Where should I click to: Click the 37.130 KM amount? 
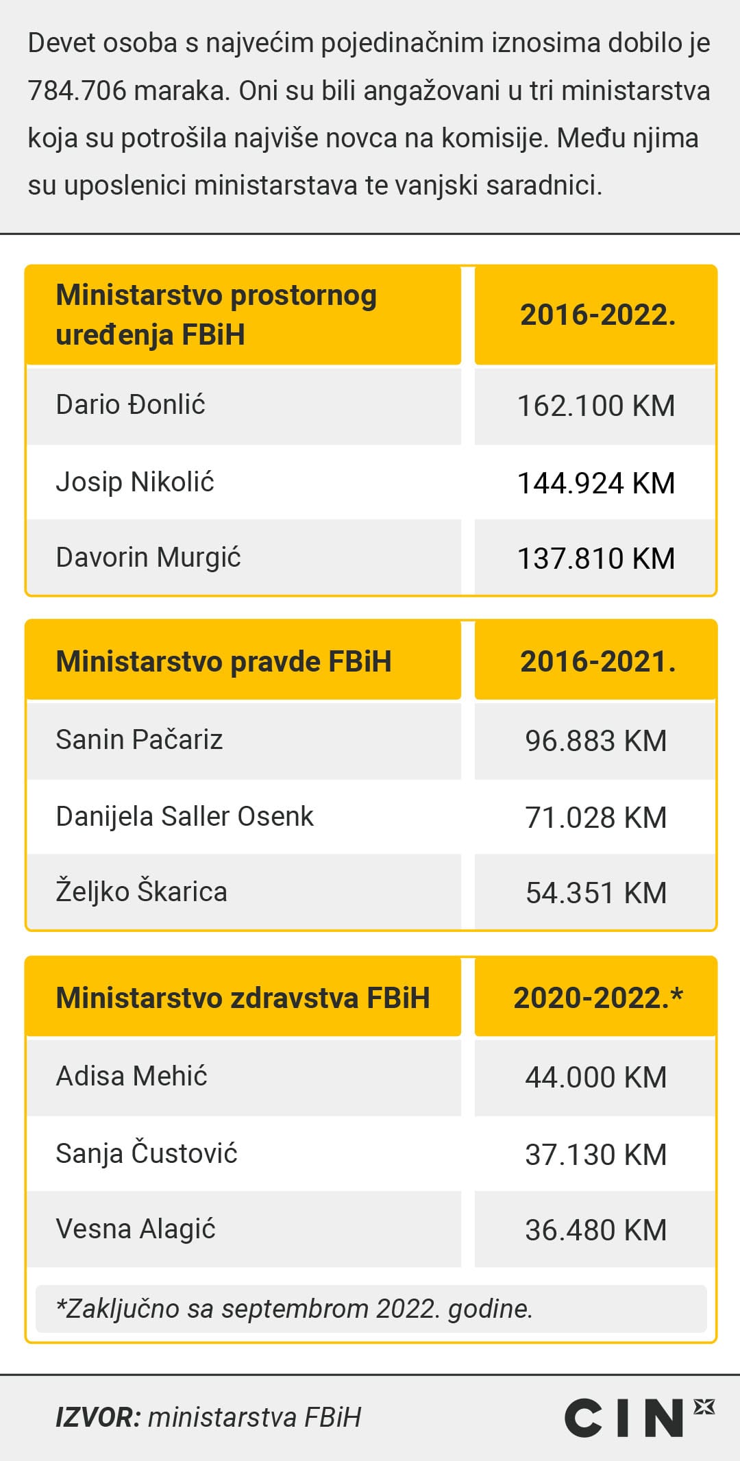(595, 1155)
